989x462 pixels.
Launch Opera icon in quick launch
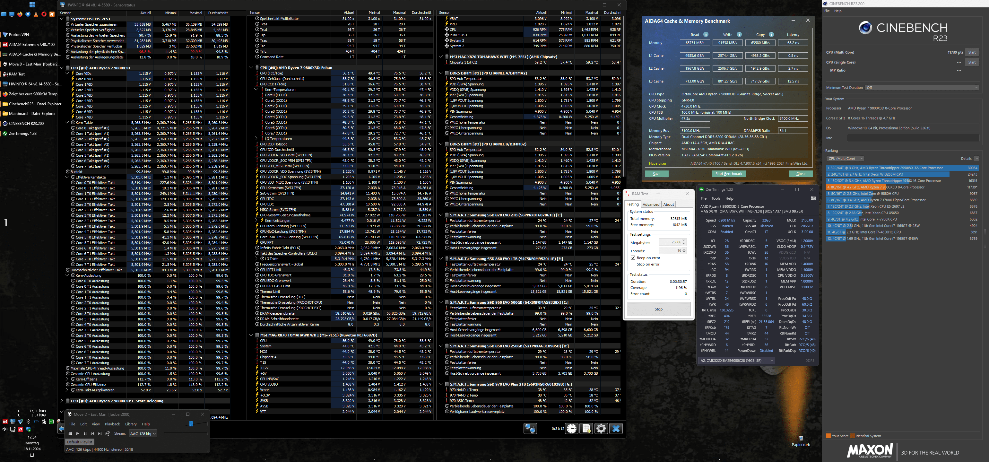[44, 14]
